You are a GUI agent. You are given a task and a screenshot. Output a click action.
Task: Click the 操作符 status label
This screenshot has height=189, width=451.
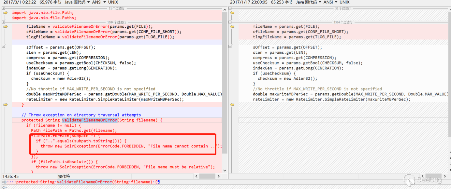pos(64,176)
